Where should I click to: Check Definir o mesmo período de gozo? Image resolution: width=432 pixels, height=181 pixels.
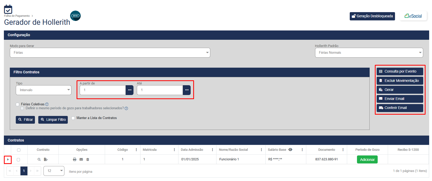tap(22, 108)
